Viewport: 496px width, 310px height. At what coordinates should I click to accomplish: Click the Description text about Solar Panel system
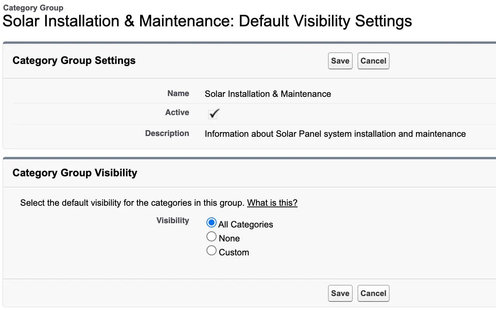pyautogui.click(x=335, y=134)
